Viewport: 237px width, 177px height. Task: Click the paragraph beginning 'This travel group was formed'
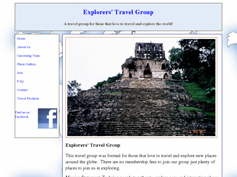(x=141, y=162)
